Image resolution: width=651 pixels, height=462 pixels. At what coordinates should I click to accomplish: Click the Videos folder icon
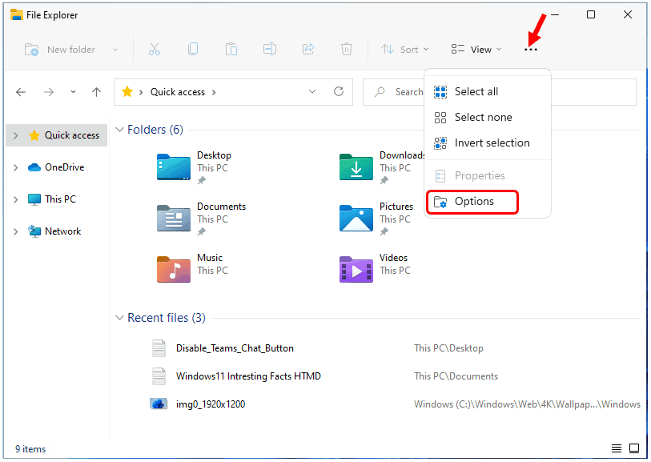356,269
